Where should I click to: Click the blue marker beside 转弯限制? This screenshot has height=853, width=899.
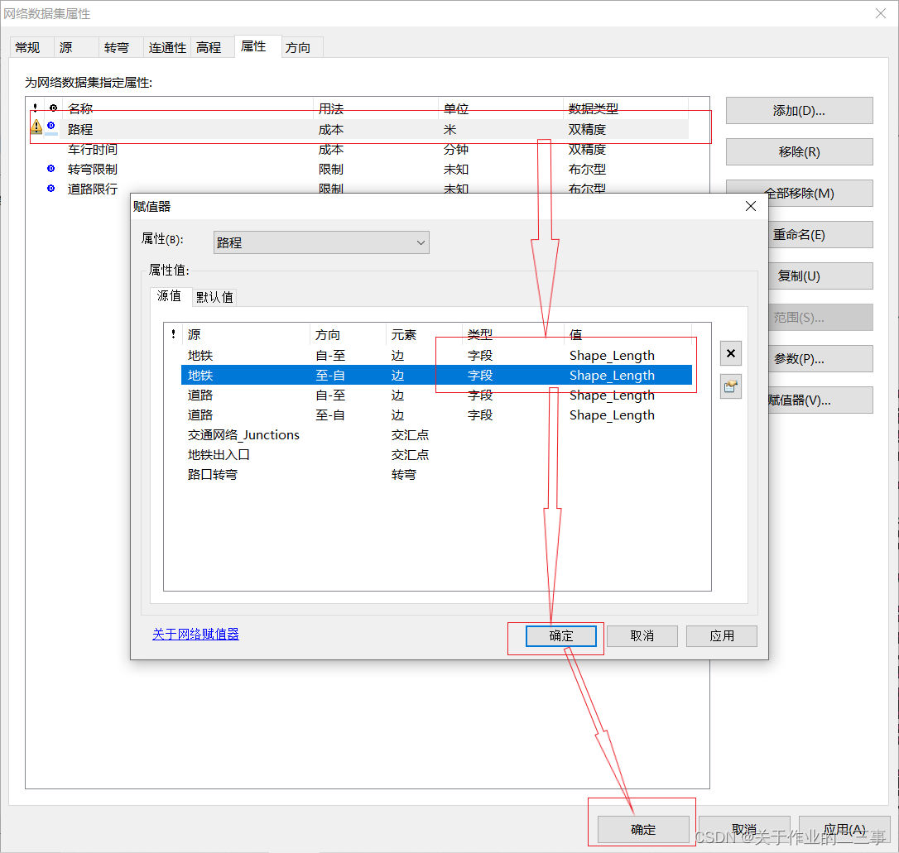pos(51,169)
